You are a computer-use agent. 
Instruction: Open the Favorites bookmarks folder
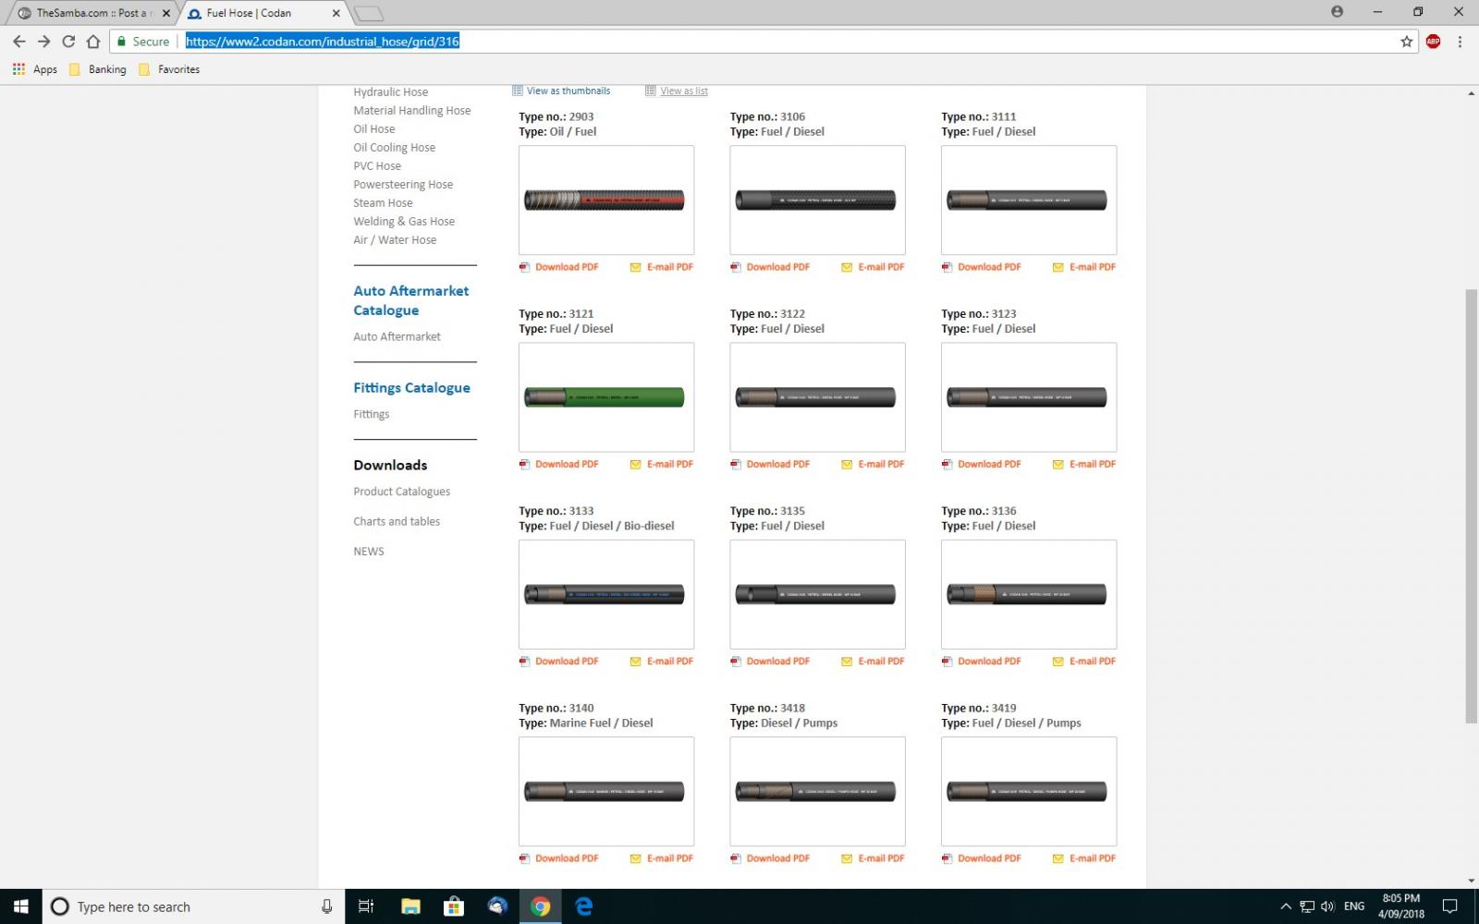click(169, 69)
